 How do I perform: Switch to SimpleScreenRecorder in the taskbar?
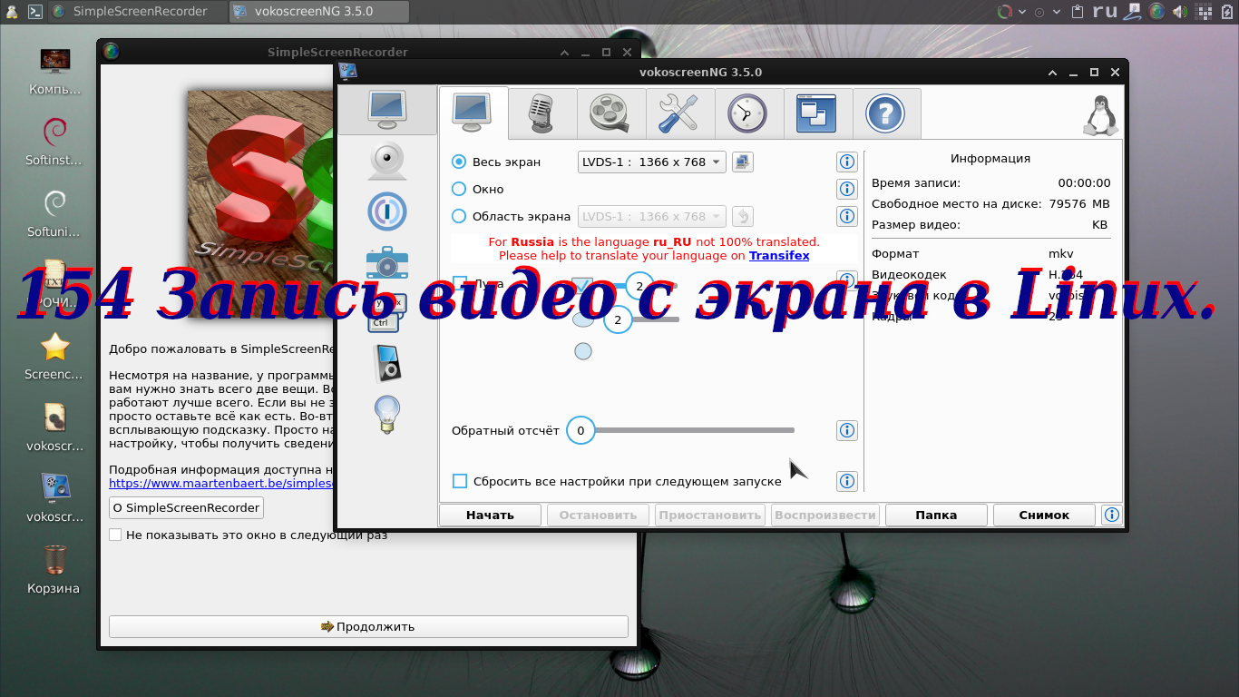137,12
